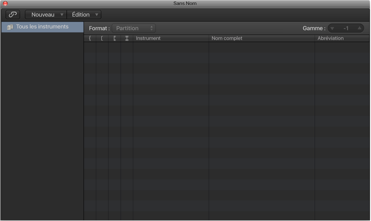Open the Édition dropdown menu

84,15
